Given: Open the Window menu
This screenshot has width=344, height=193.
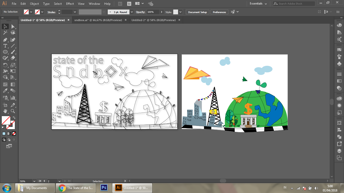Looking at the screenshot, I should point(94,4).
